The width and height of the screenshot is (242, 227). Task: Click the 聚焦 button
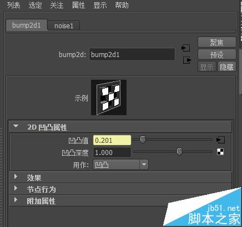(x=217, y=43)
